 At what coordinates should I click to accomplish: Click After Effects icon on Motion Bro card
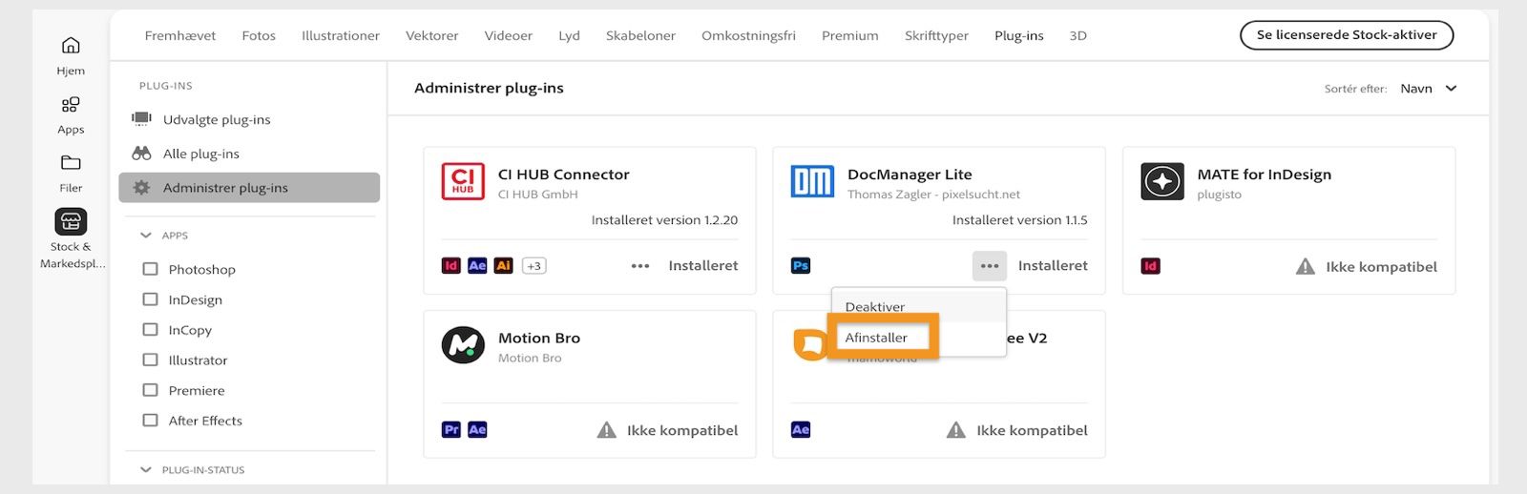pyautogui.click(x=477, y=430)
